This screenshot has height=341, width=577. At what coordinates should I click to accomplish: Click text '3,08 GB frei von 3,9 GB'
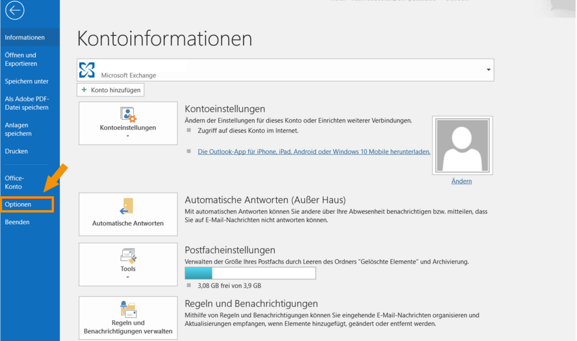(x=229, y=285)
